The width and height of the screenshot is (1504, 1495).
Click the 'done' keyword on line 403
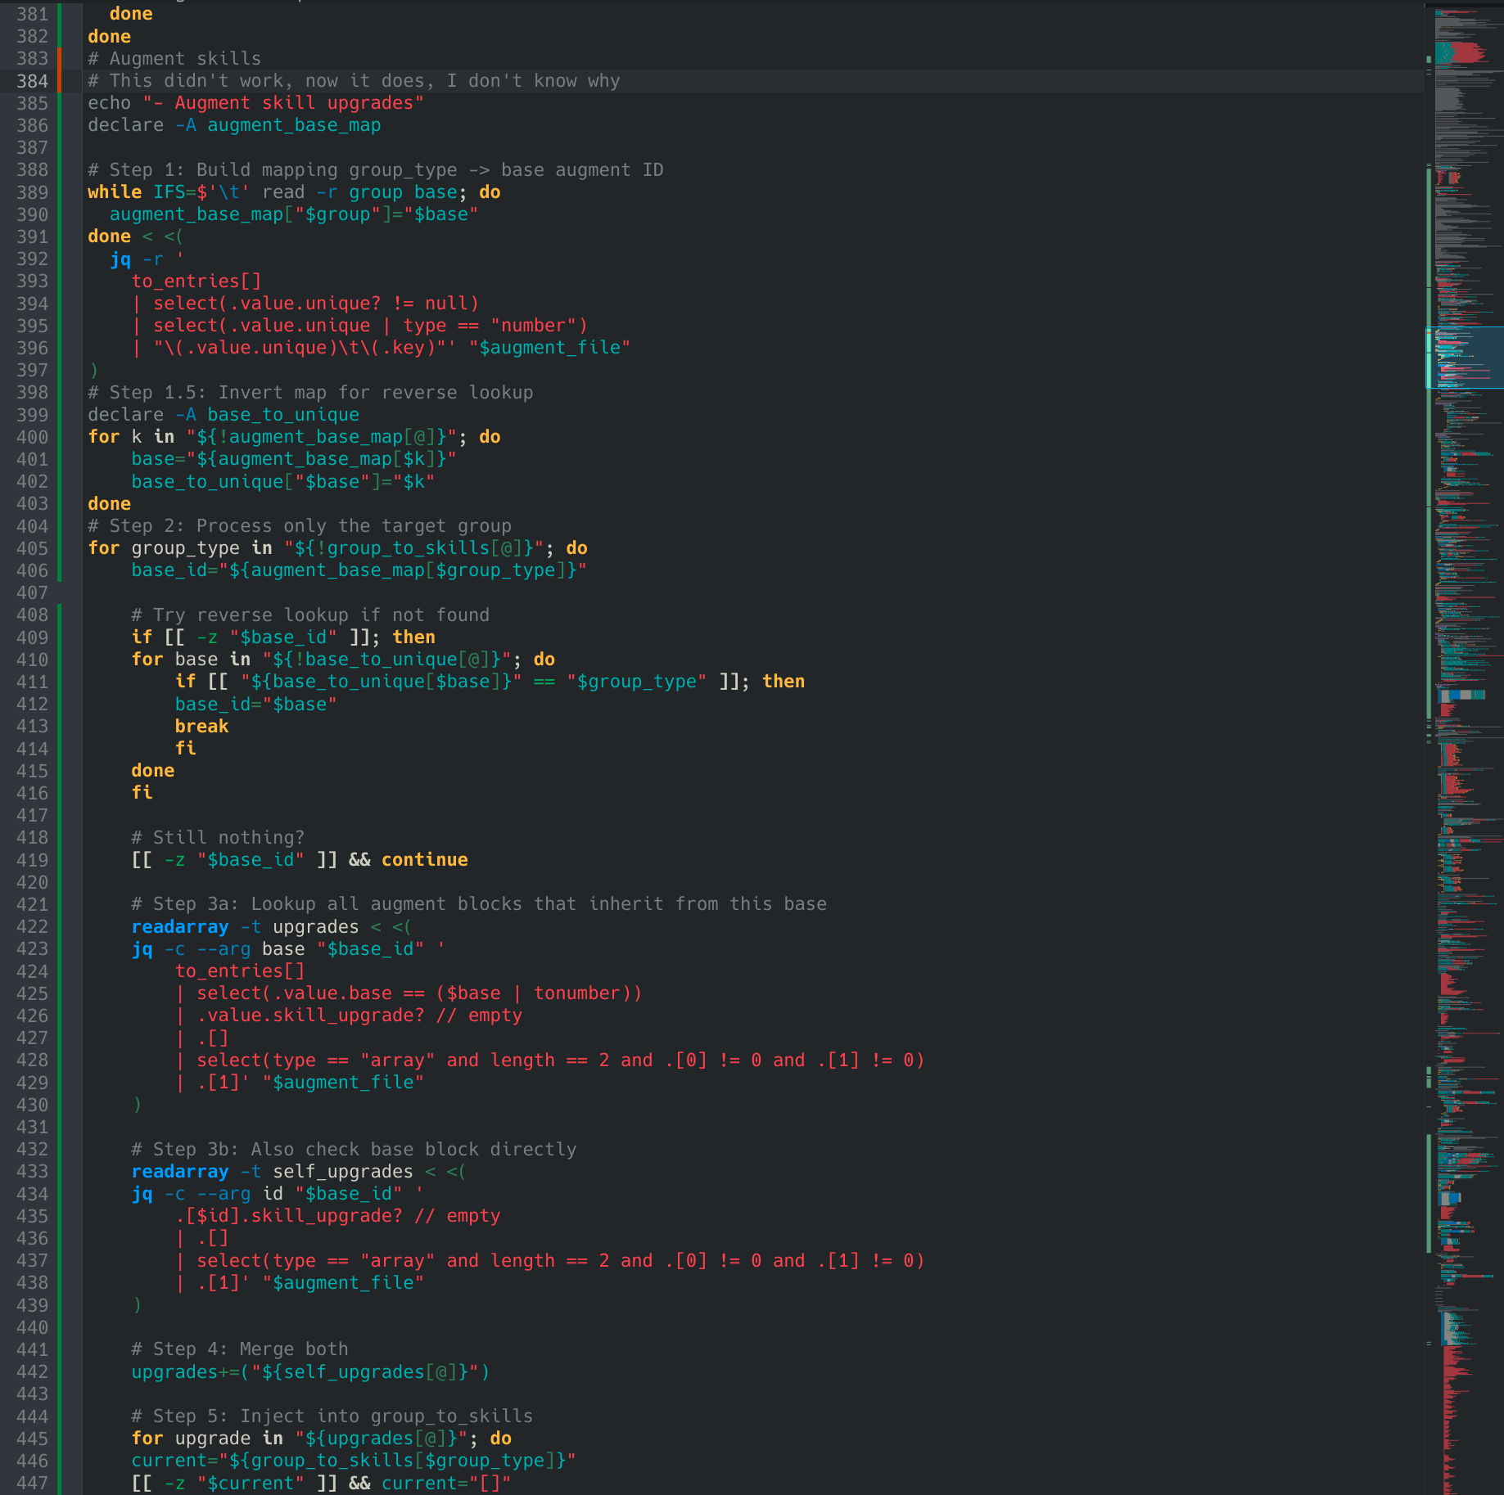pos(110,504)
